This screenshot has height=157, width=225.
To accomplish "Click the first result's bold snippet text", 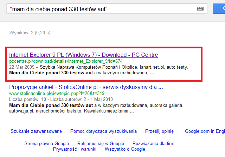I will point(51,73).
